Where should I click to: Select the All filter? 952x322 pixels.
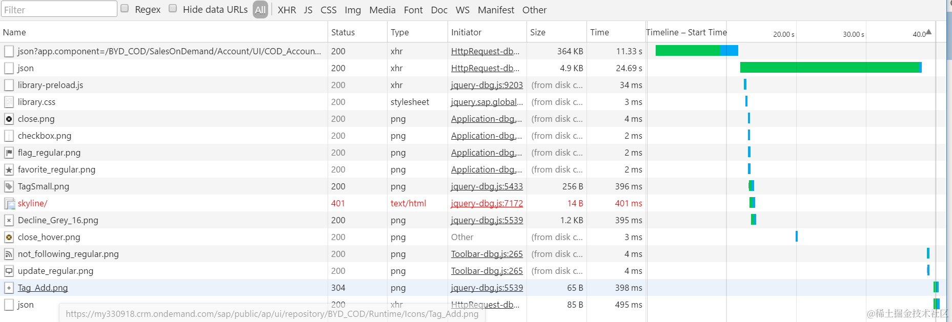260,10
